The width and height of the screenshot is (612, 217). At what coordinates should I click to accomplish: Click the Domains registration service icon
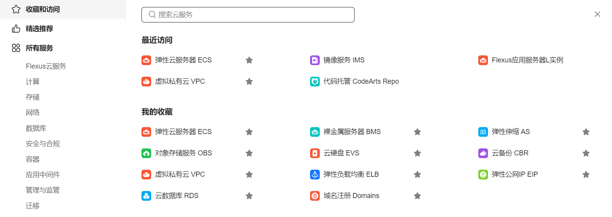315,196
